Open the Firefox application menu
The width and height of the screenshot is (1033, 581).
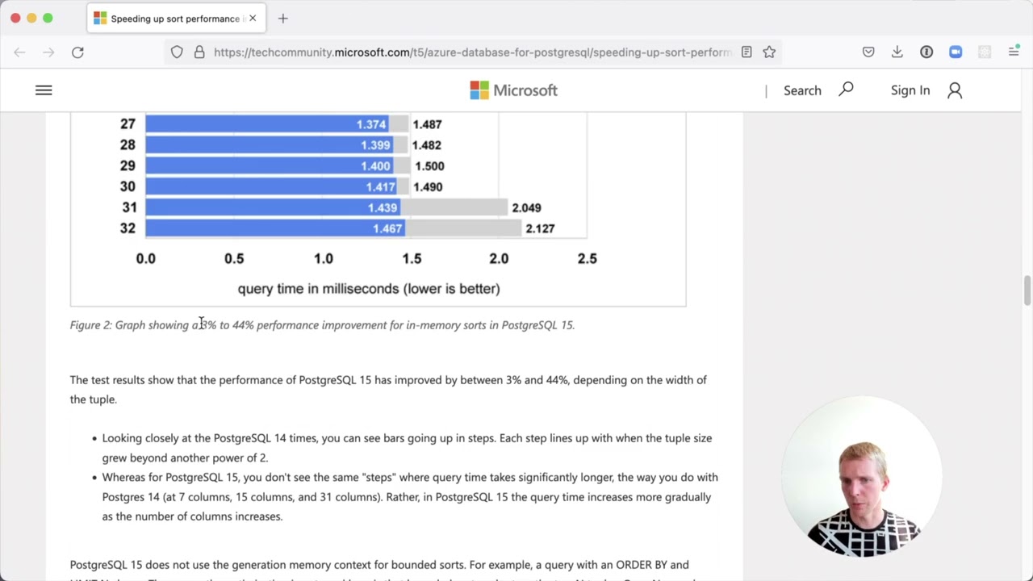click(x=1014, y=52)
